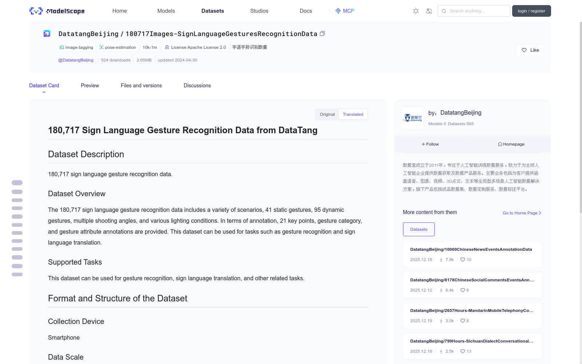The image size is (582, 364).
Task: Open the language switch icon
Action: click(429, 11)
